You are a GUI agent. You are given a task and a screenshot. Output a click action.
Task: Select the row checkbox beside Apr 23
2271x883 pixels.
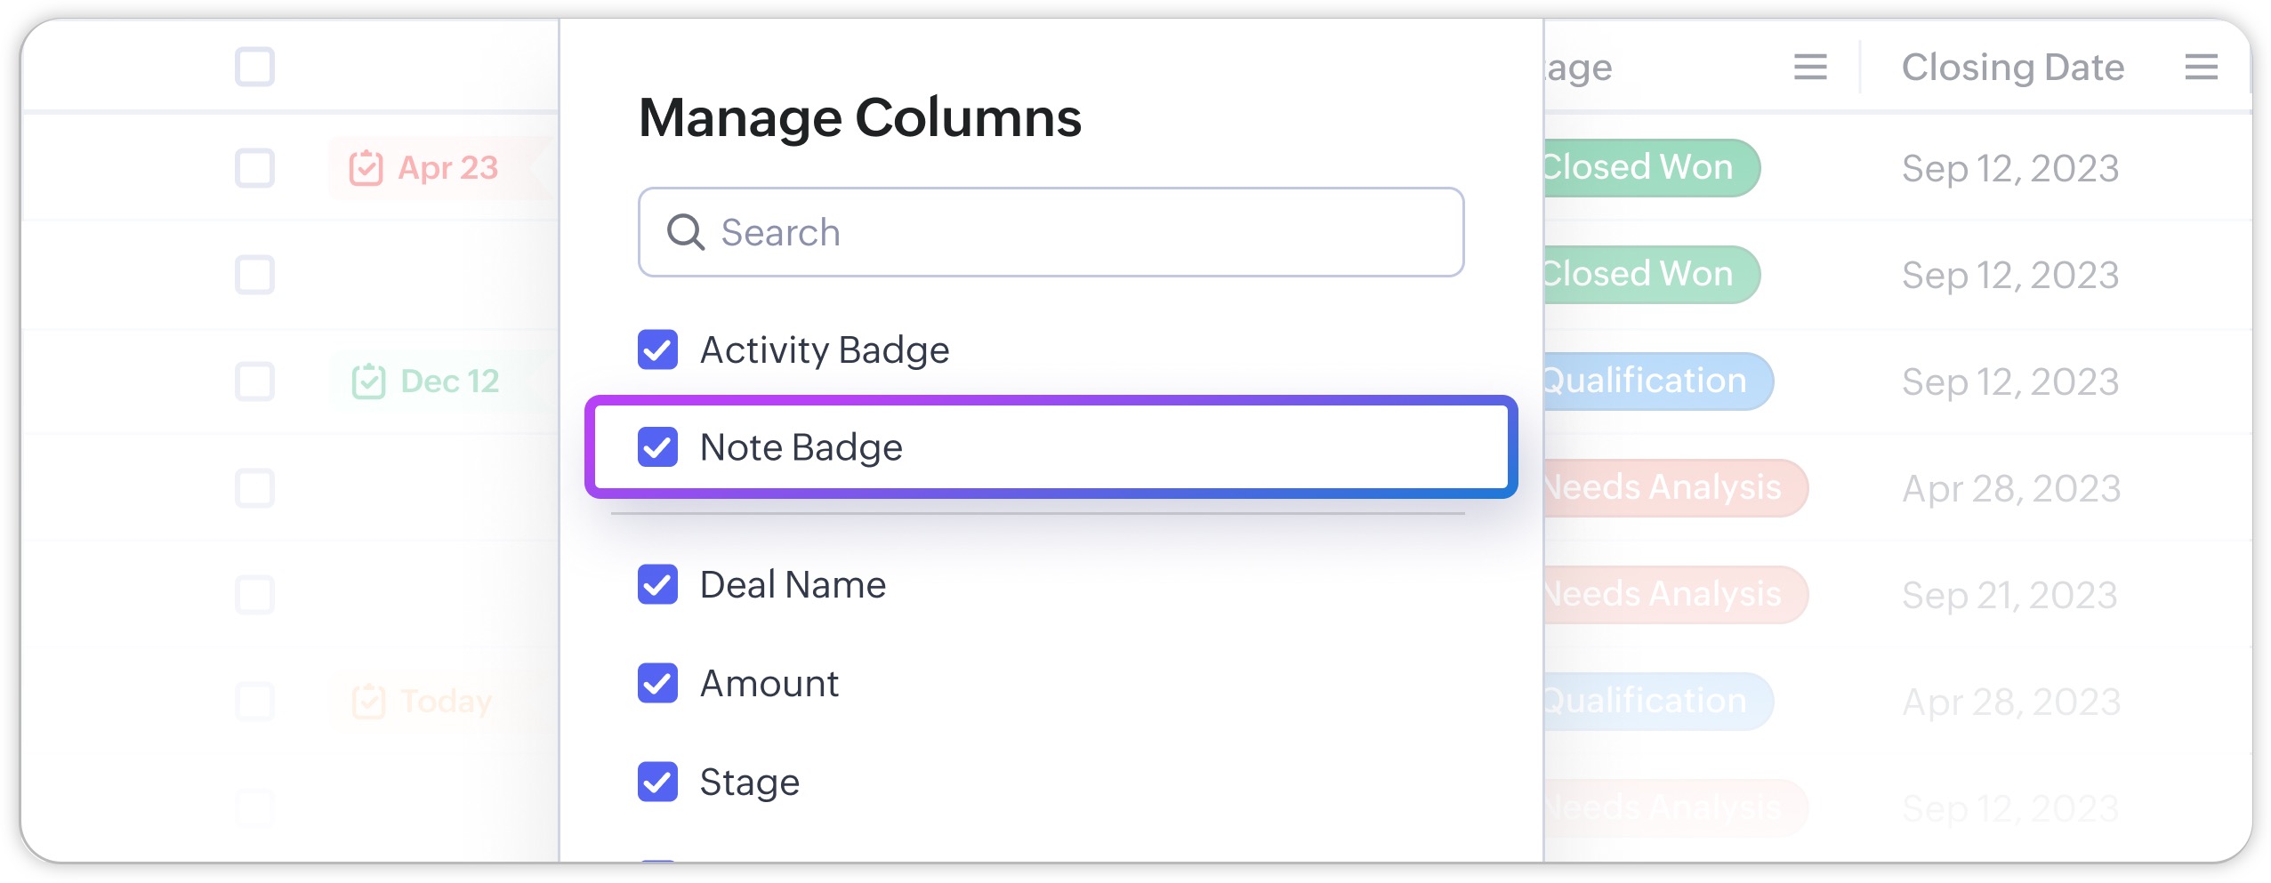click(x=254, y=168)
